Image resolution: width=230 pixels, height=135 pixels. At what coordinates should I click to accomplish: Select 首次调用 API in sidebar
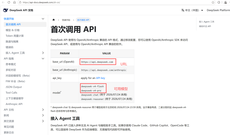(x=25, y=24)
